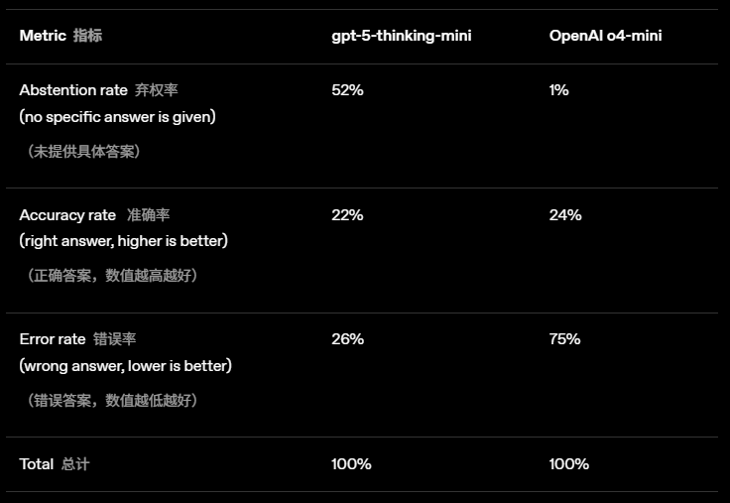This screenshot has width=730, height=503.
Task: Click the gpt-5-thinking-mini column header
Action: click(401, 36)
